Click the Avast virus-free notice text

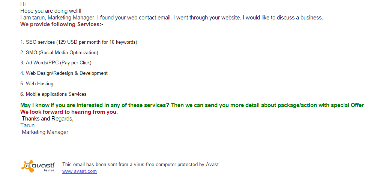[x=141, y=164]
